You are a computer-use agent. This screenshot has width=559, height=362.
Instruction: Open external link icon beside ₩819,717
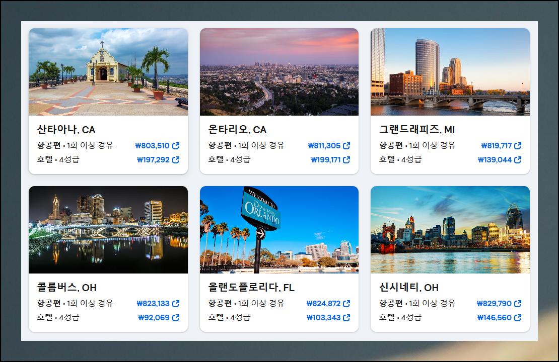pyautogui.click(x=518, y=146)
